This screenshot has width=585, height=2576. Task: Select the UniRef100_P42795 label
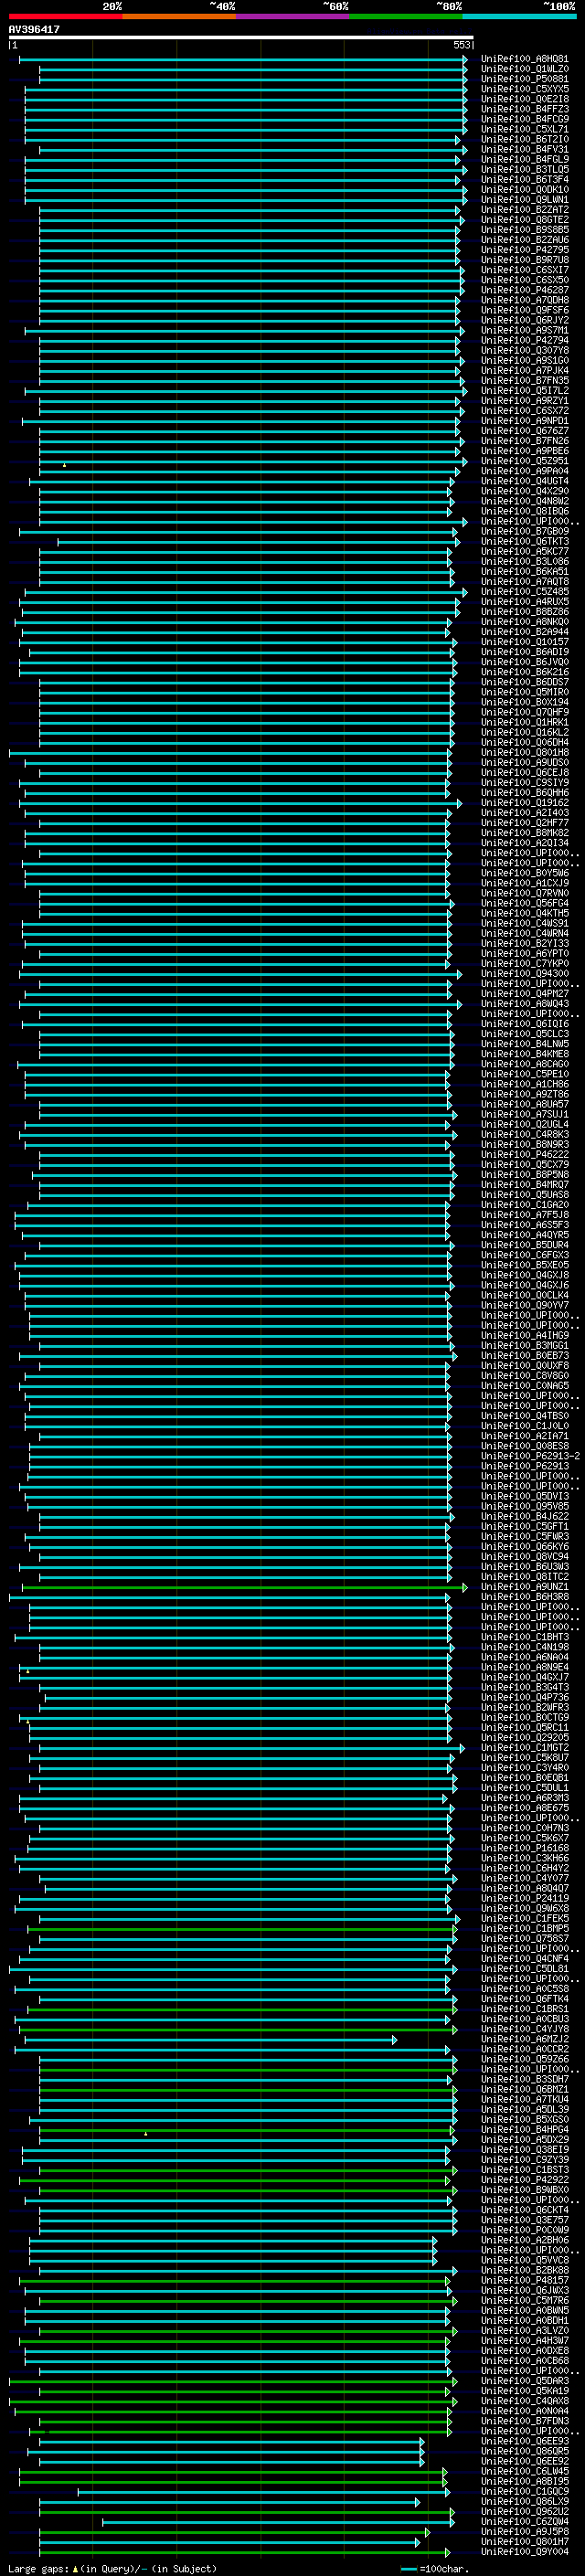524,250
